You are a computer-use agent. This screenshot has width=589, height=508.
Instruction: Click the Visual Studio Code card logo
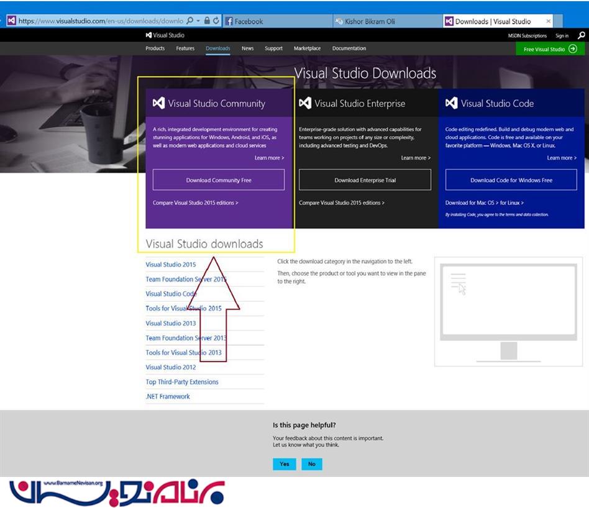tap(452, 103)
